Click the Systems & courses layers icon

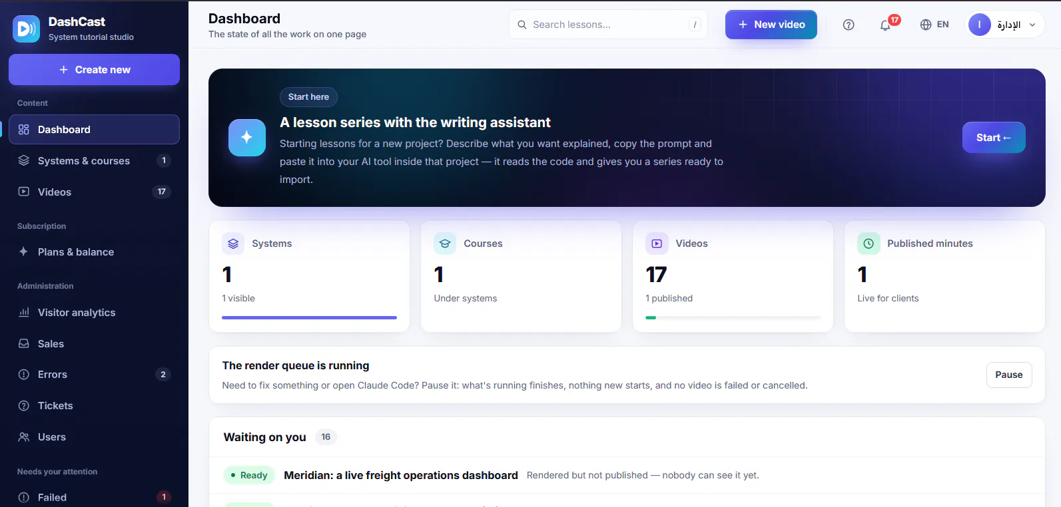[x=24, y=160]
